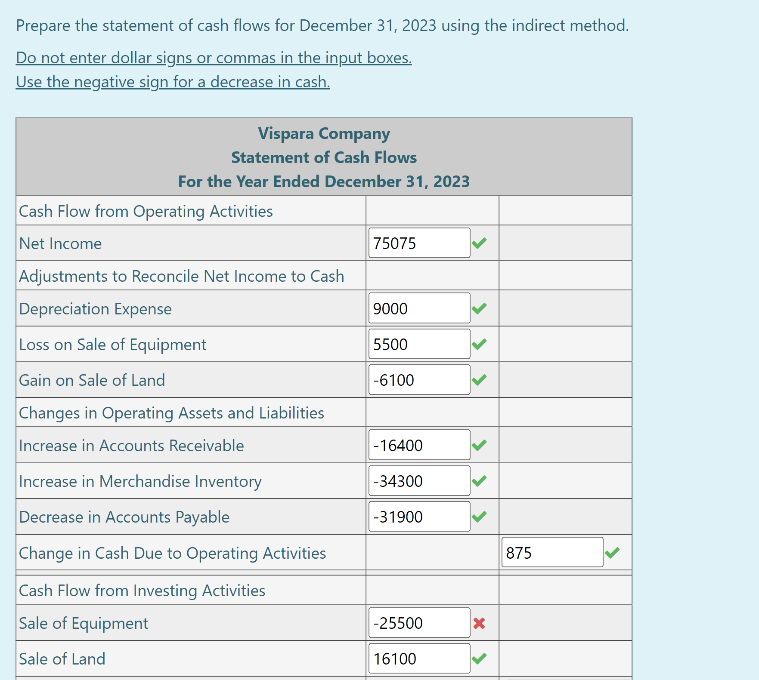Select the Decrease in Accounts Payable input
Screen dimensions: 759x680
click(x=418, y=517)
